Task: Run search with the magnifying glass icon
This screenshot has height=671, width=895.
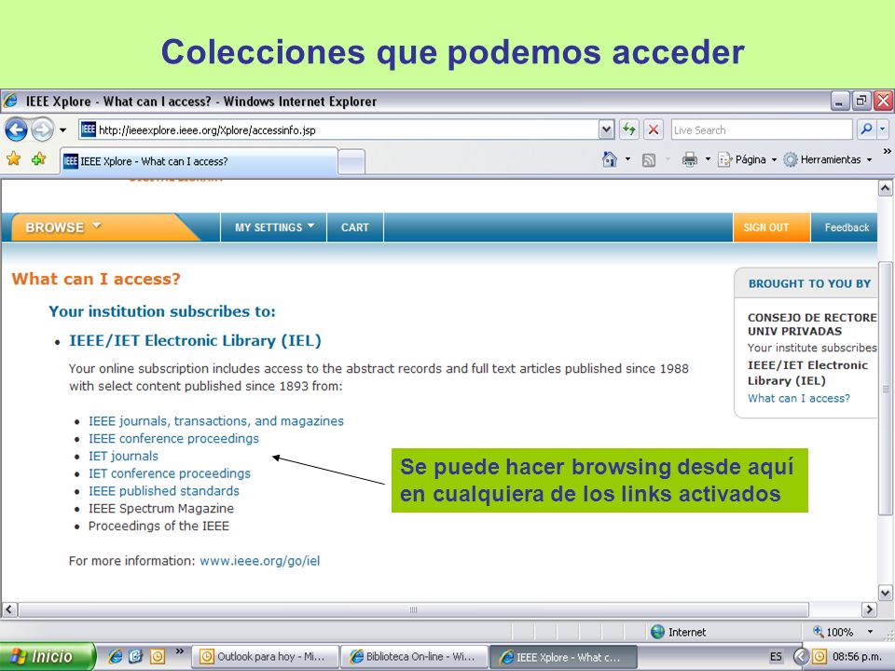Action: pos(866,130)
